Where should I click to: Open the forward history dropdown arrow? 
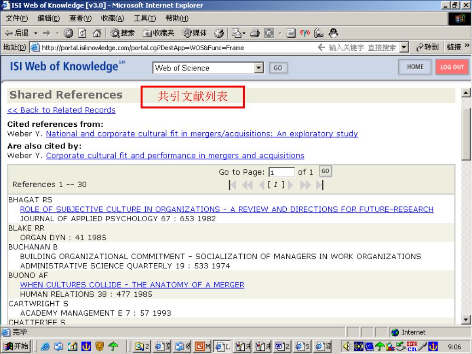coord(58,33)
